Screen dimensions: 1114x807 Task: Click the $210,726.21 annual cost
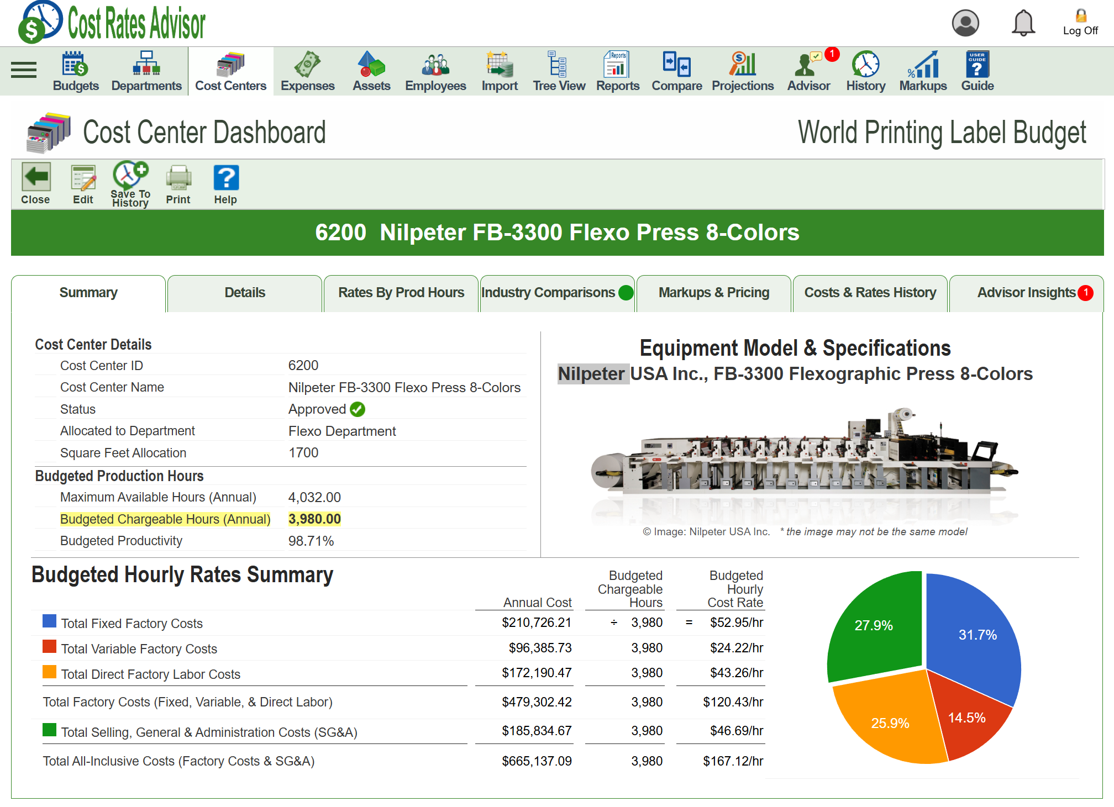coord(537,623)
